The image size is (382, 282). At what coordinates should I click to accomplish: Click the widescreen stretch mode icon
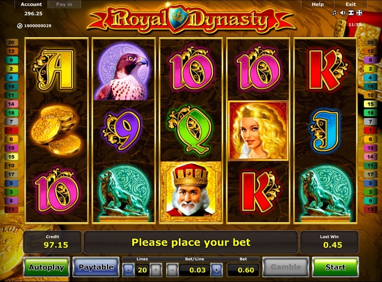click(351, 13)
